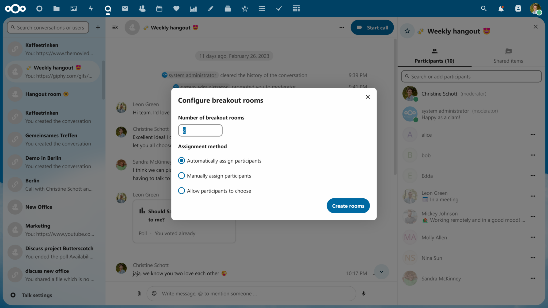
Task: Open the conversation overflow menu
Action: (342, 27)
